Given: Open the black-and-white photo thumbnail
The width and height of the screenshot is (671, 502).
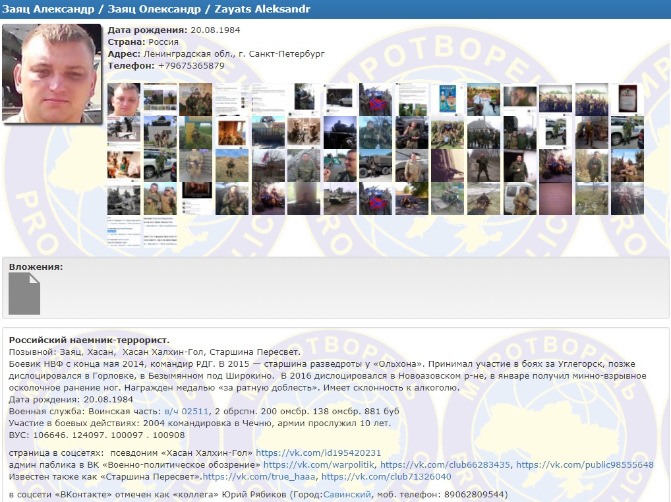Looking at the screenshot, I should coord(124,199).
